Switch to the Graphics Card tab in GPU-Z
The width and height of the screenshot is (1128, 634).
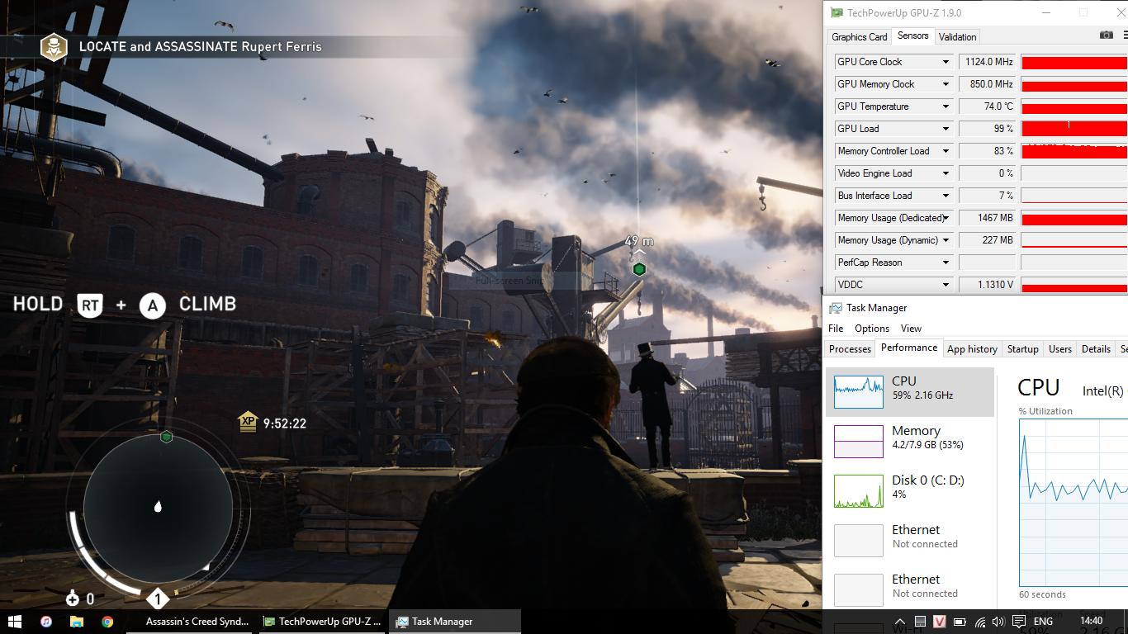point(859,37)
